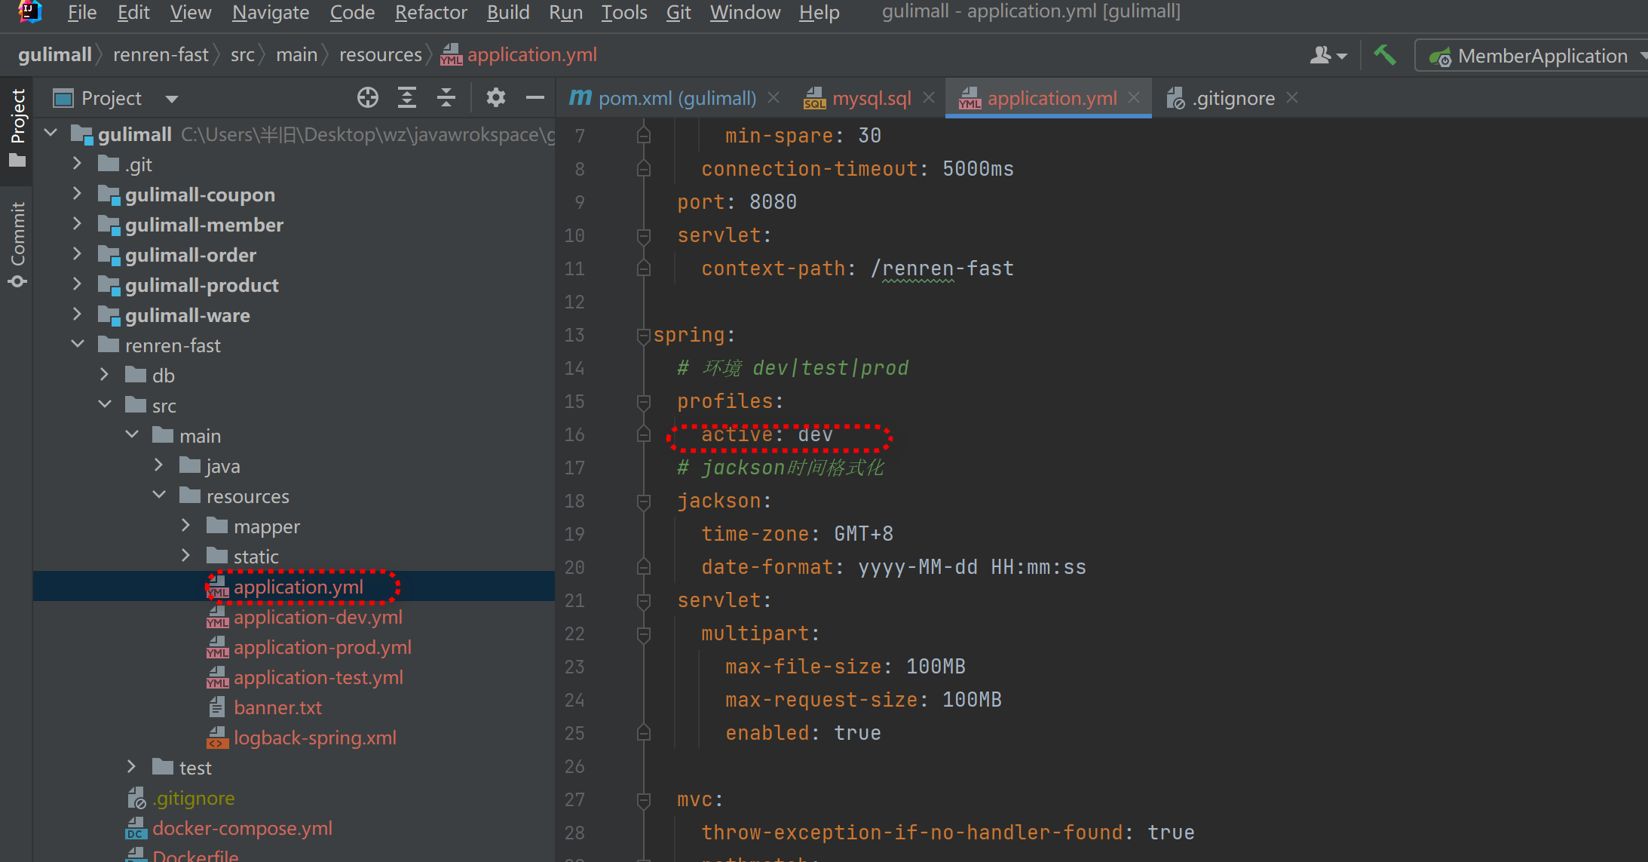Click the Expand All icon in Project panel
Screen dimensions: 1648x862
[407, 98]
